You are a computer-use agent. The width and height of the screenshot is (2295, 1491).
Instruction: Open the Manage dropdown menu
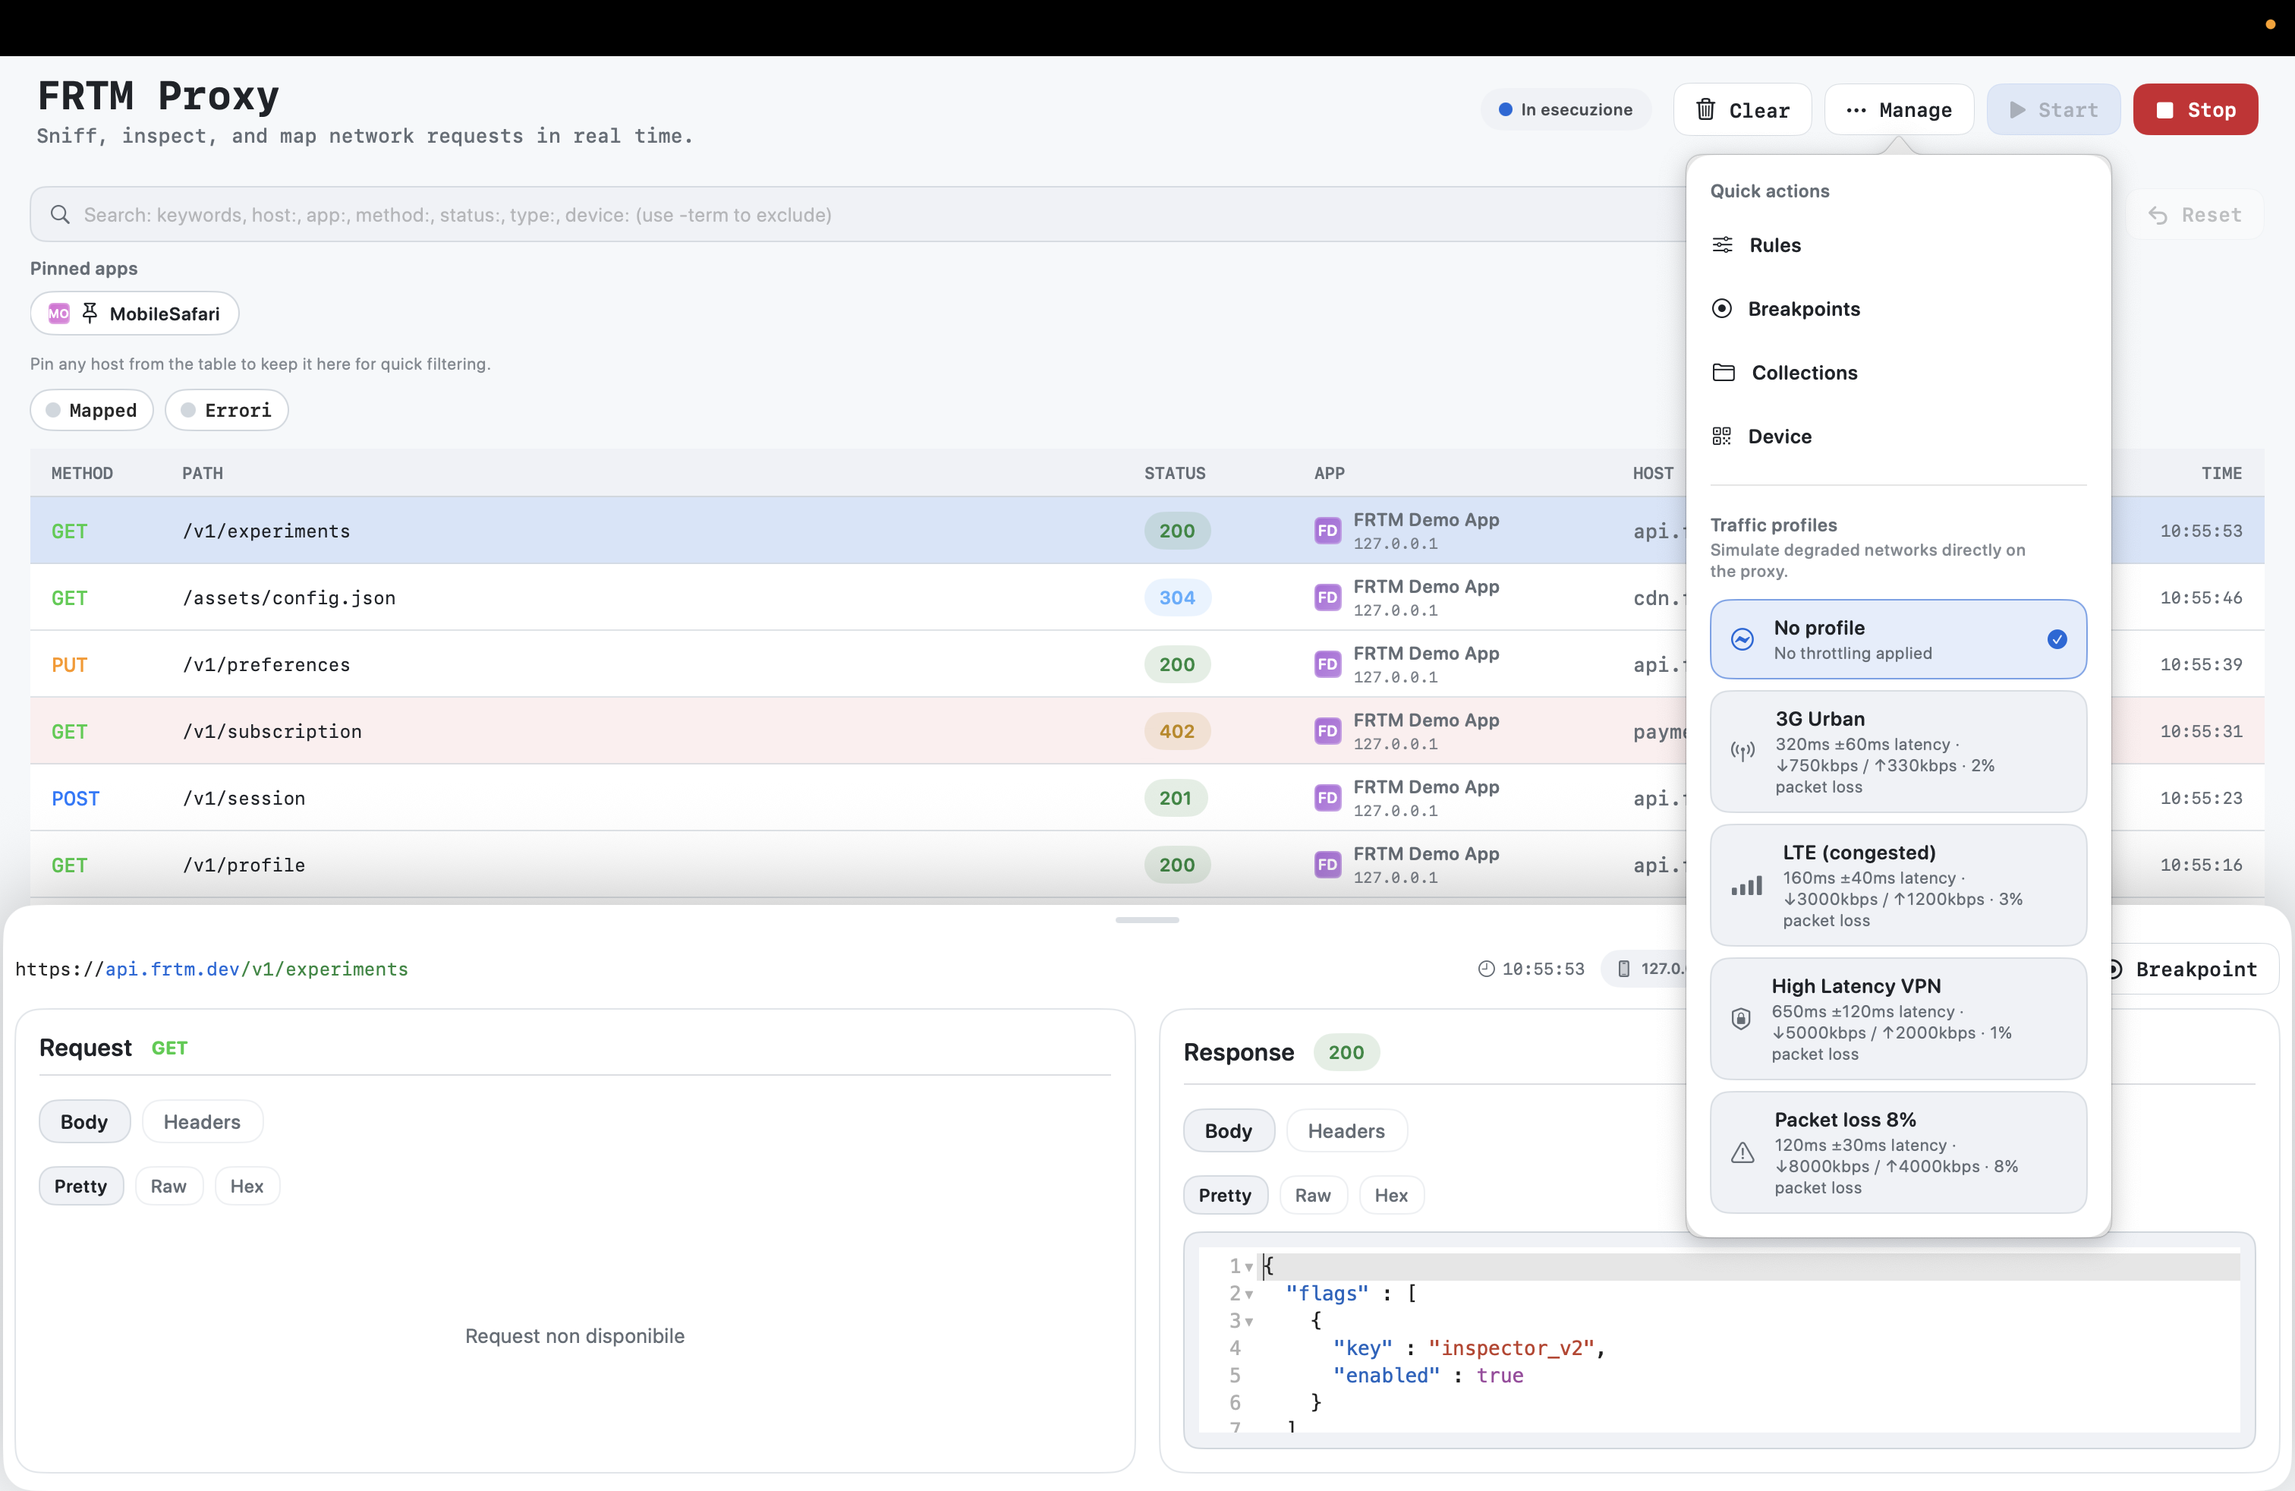1898,110
